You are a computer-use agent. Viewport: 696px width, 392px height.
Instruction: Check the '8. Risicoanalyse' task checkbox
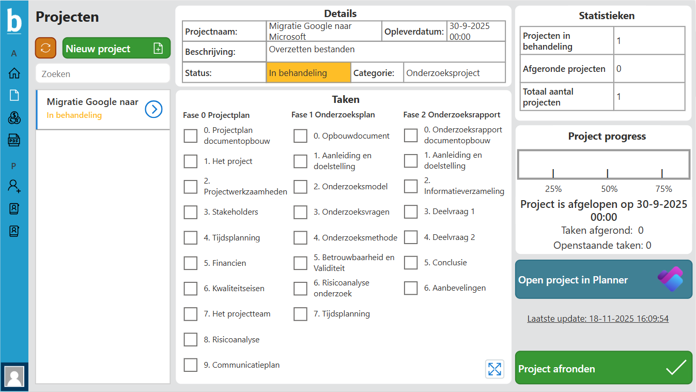[191, 340]
